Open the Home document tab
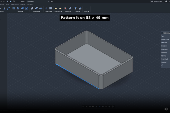Screen dimensions: 170x113 22,2
